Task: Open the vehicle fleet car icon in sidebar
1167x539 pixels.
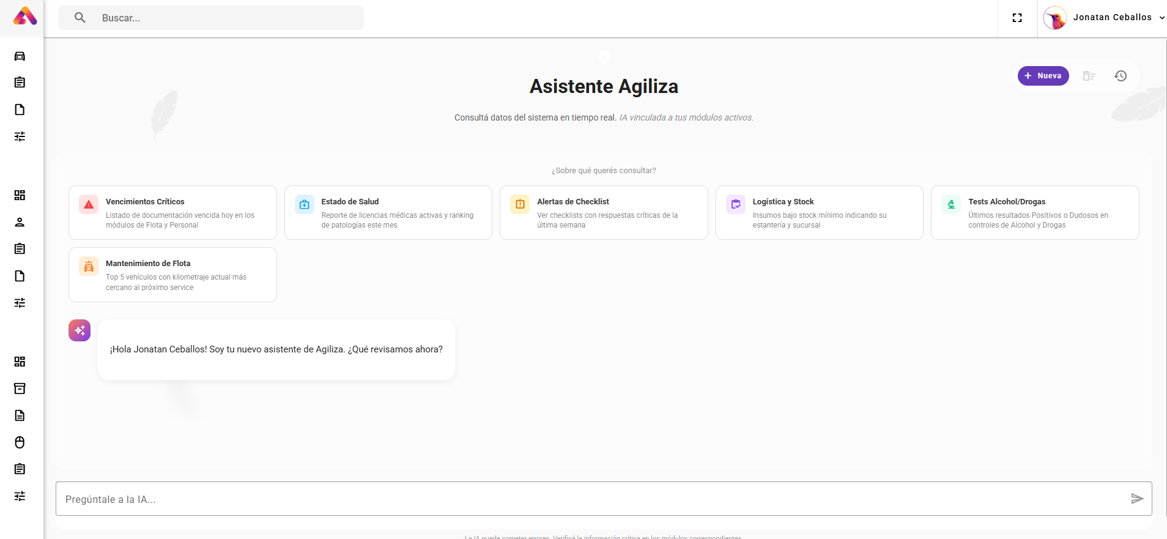Action: coord(20,56)
